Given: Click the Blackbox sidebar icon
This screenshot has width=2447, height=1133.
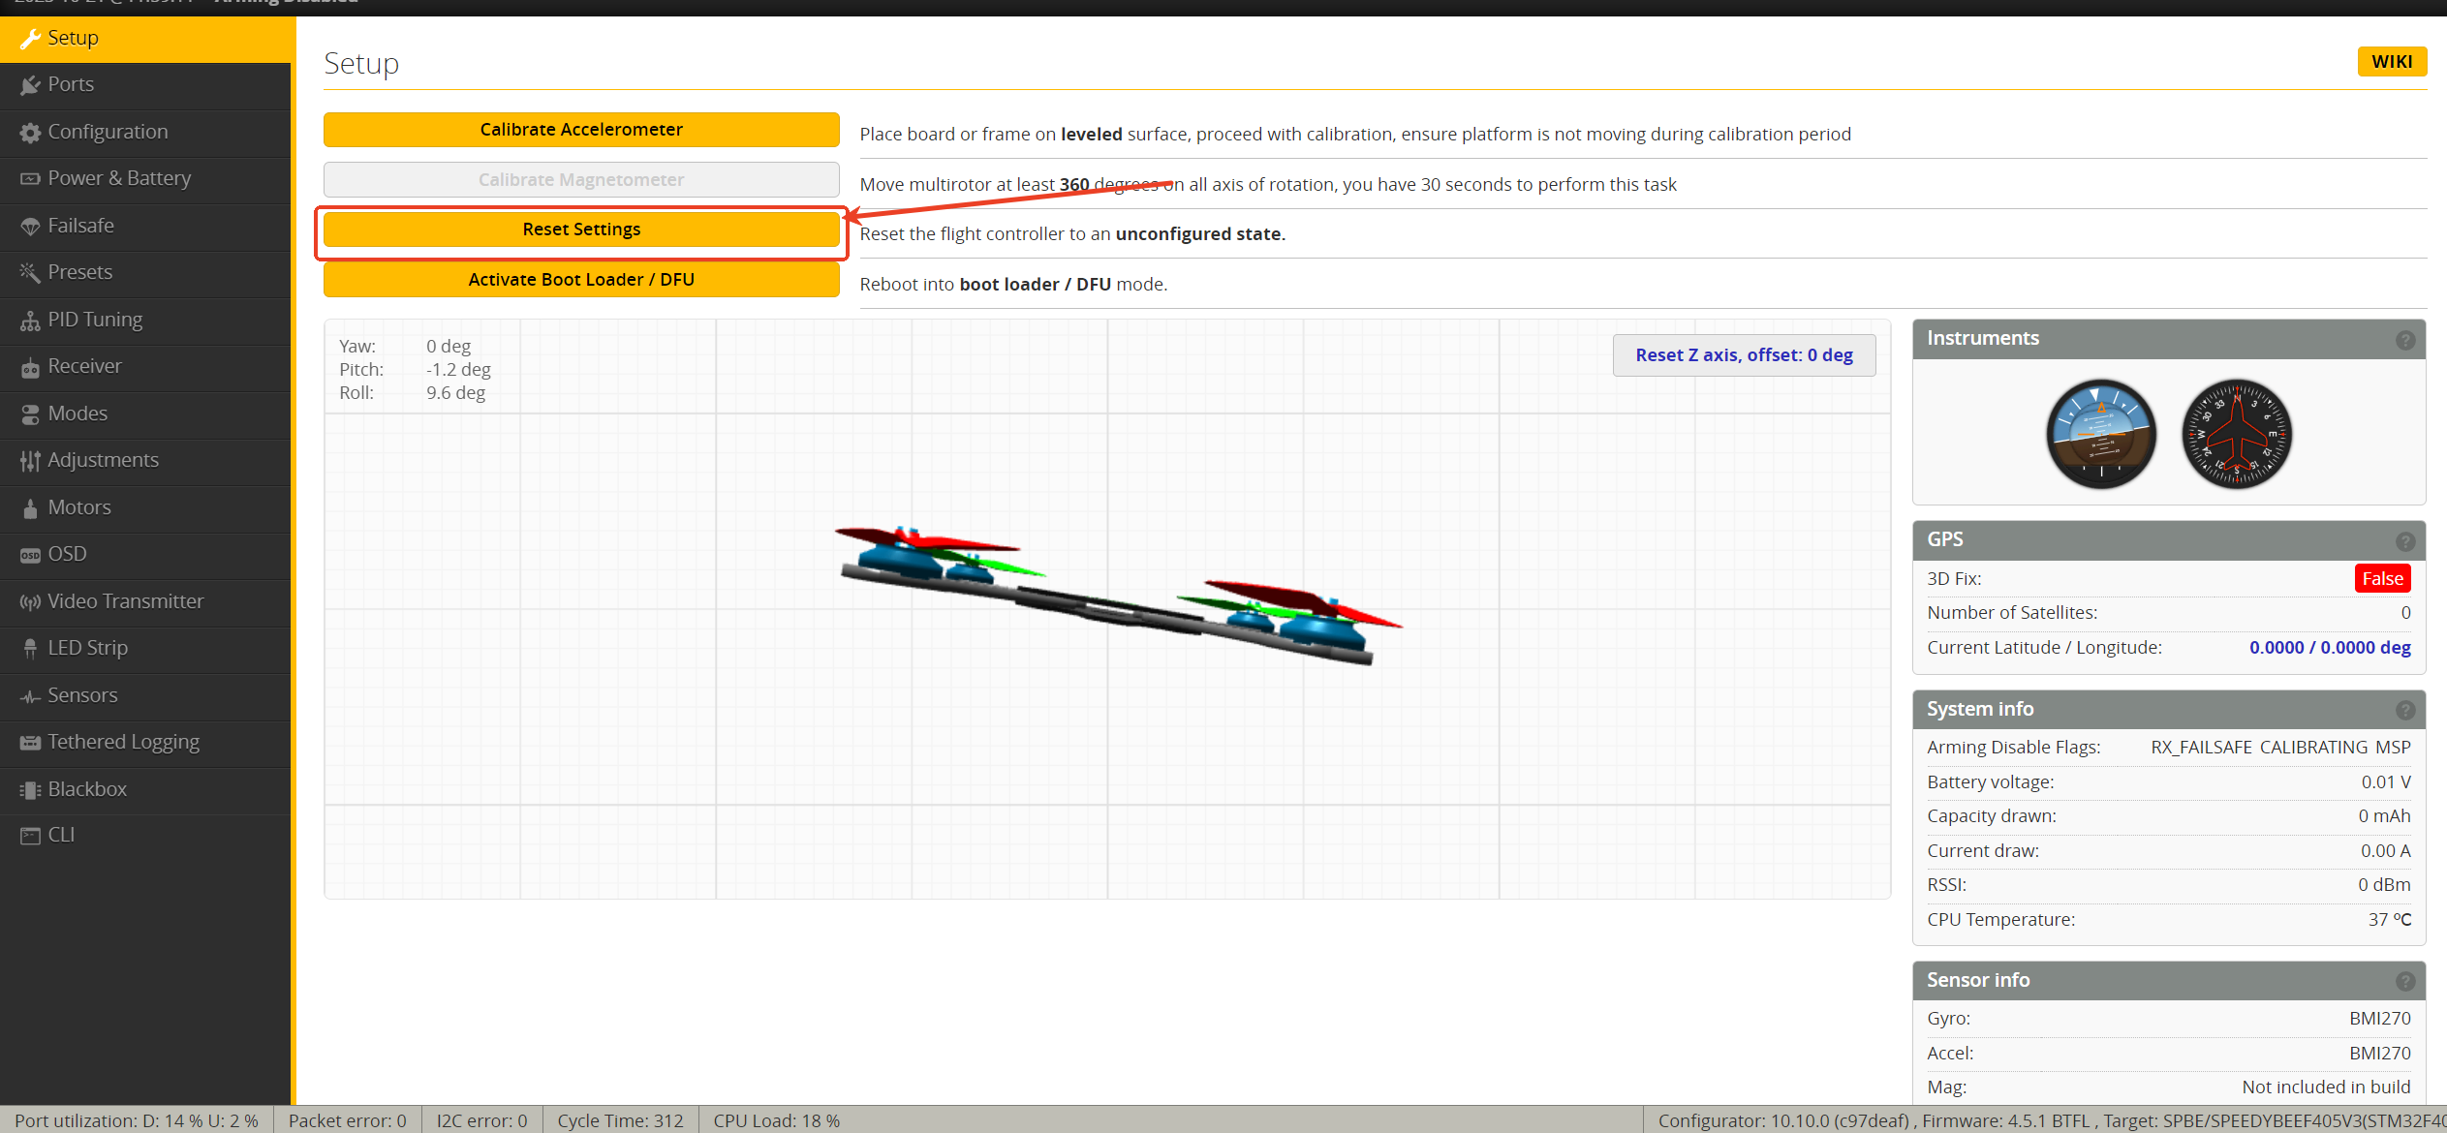Looking at the screenshot, I should click(x=30, y=790).
